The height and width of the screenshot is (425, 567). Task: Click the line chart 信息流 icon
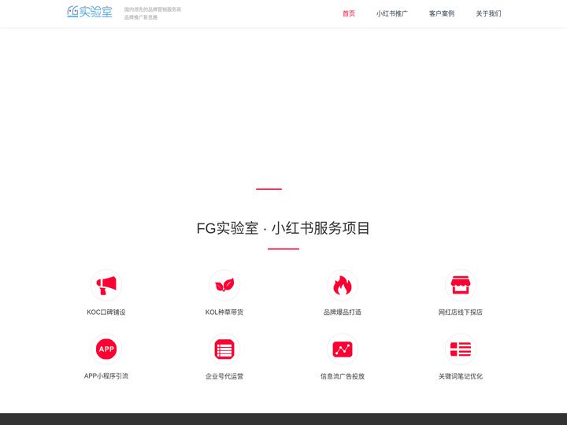pyautogui.click(x=343, y=349)
